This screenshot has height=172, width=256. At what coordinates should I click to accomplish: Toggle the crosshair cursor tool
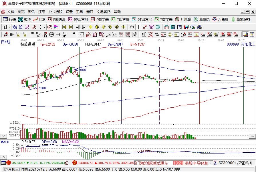tap(138, 27)
